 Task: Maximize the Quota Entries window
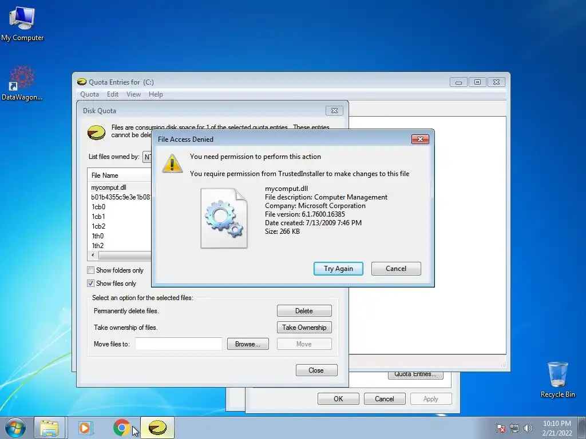pos(477,82)
